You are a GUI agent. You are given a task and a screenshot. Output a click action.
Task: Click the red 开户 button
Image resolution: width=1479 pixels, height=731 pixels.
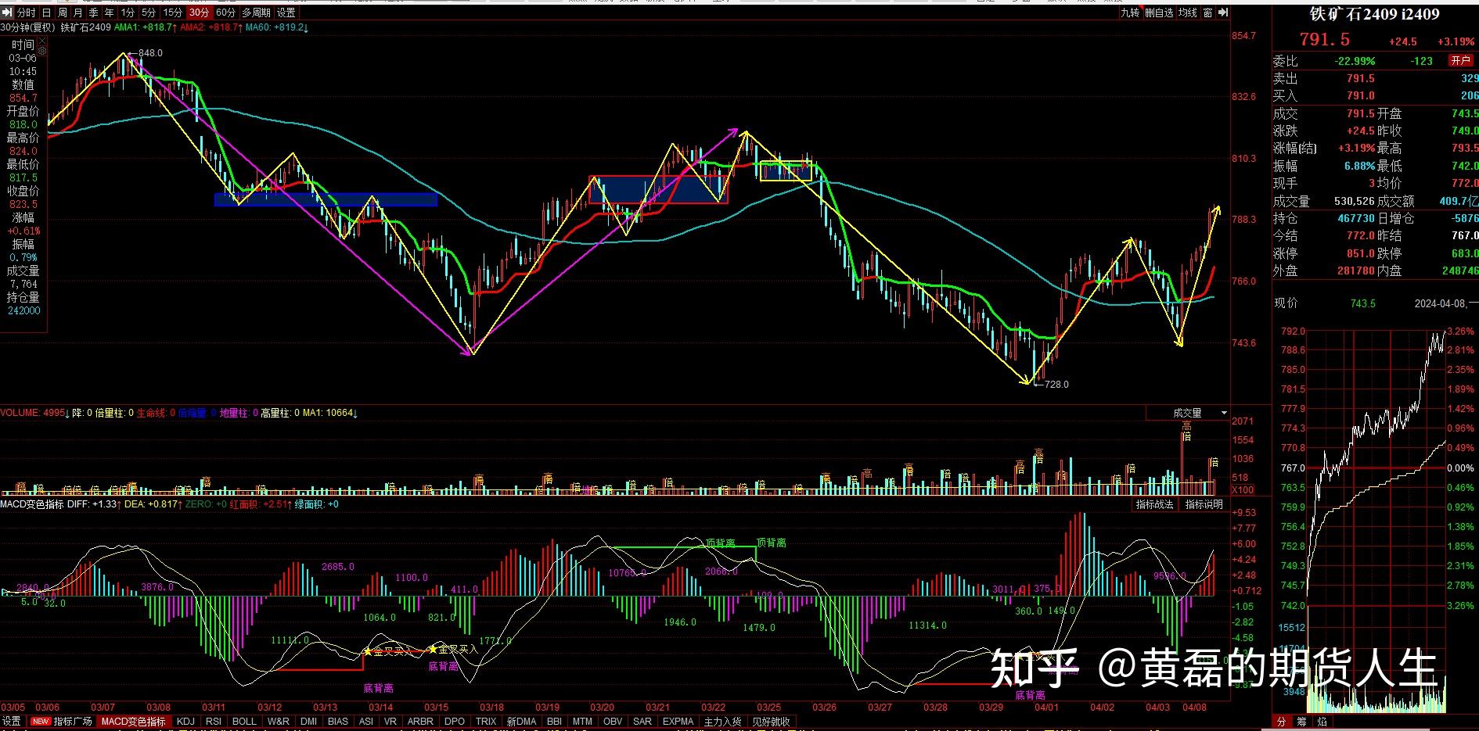pyautogui.click(x=1460, y=60)
